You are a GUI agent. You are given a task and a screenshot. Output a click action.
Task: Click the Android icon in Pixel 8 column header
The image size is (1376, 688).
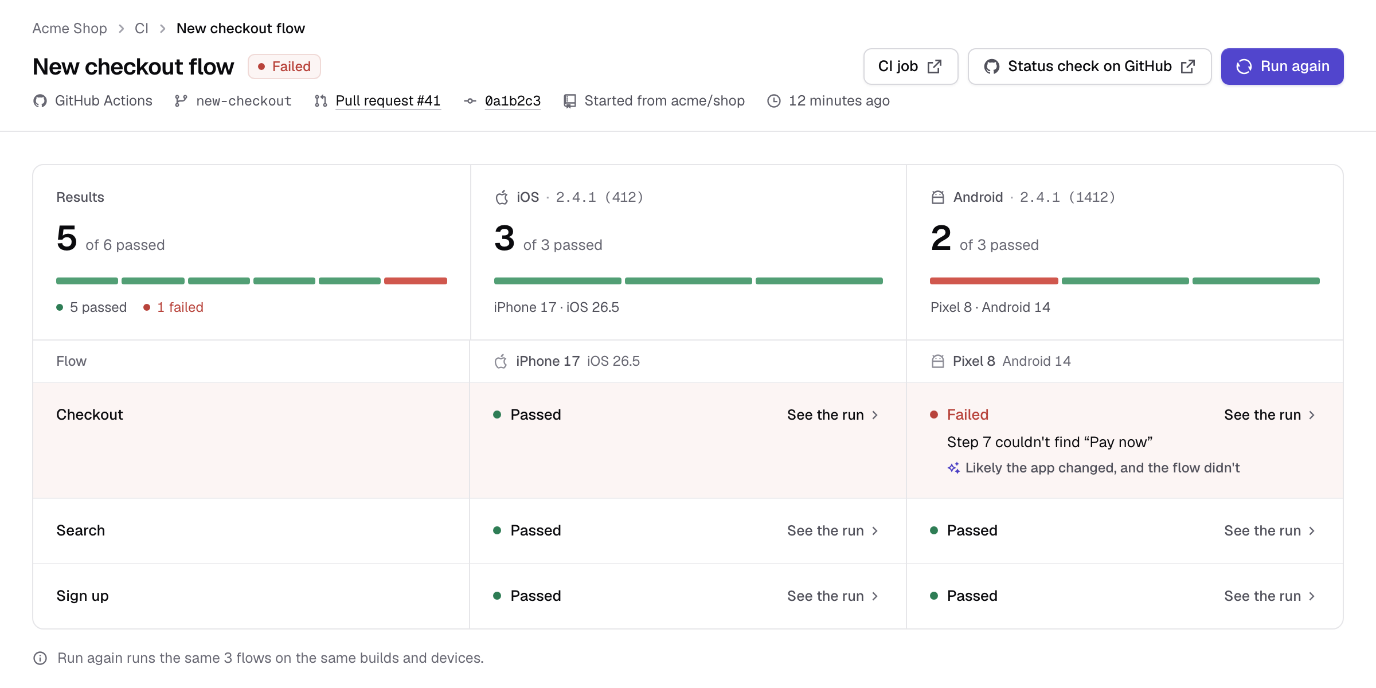click(938, 361)
